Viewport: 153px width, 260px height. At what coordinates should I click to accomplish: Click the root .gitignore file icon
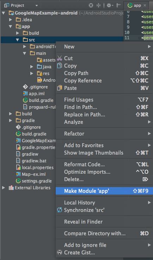[x=18, y=127]
